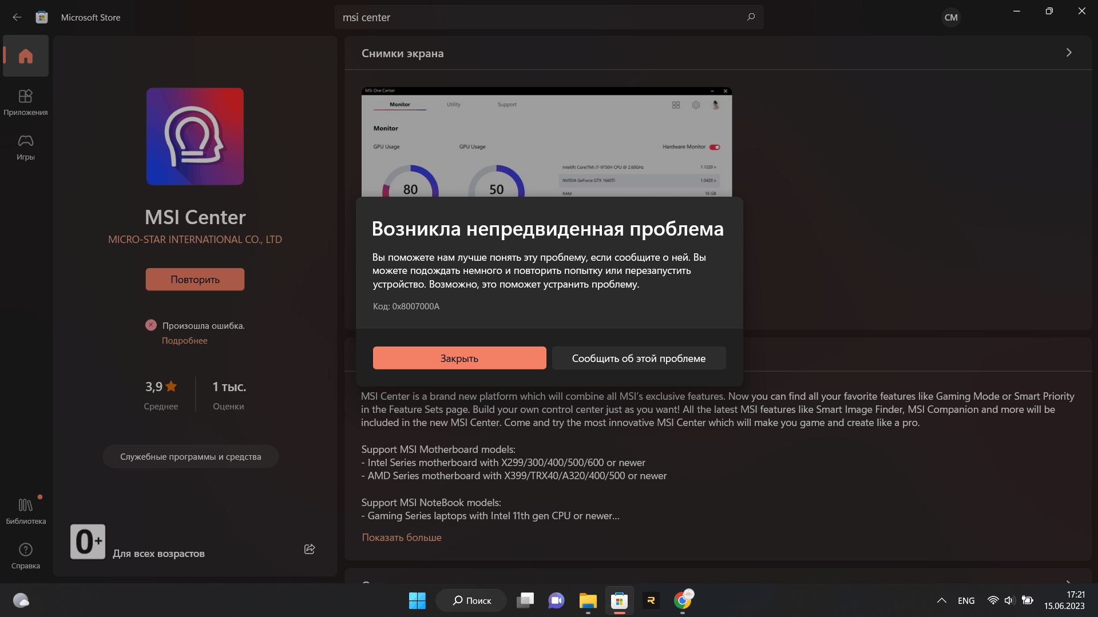This screenshot has width=1098, height=617.
Task: Open the Подробнее error details link
Action: (184, 340)
